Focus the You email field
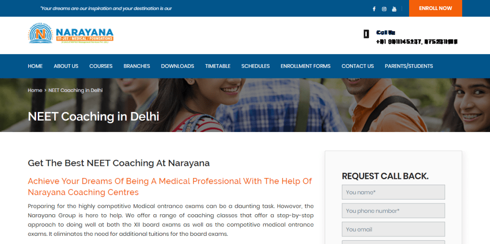Screen dimensions: 490x244 click(x=393, y=229)
